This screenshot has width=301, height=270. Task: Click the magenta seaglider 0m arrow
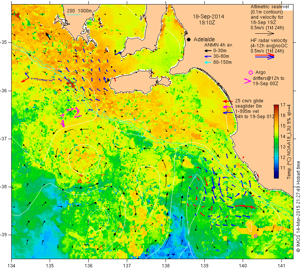click(x=228, y=107)
